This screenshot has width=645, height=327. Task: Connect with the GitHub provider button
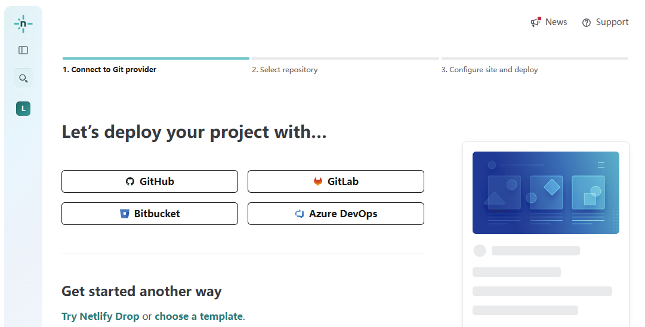[x=150, y=181]
